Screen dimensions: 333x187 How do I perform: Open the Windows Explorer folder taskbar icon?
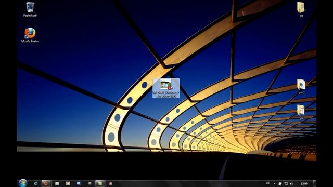pos(57,183)
